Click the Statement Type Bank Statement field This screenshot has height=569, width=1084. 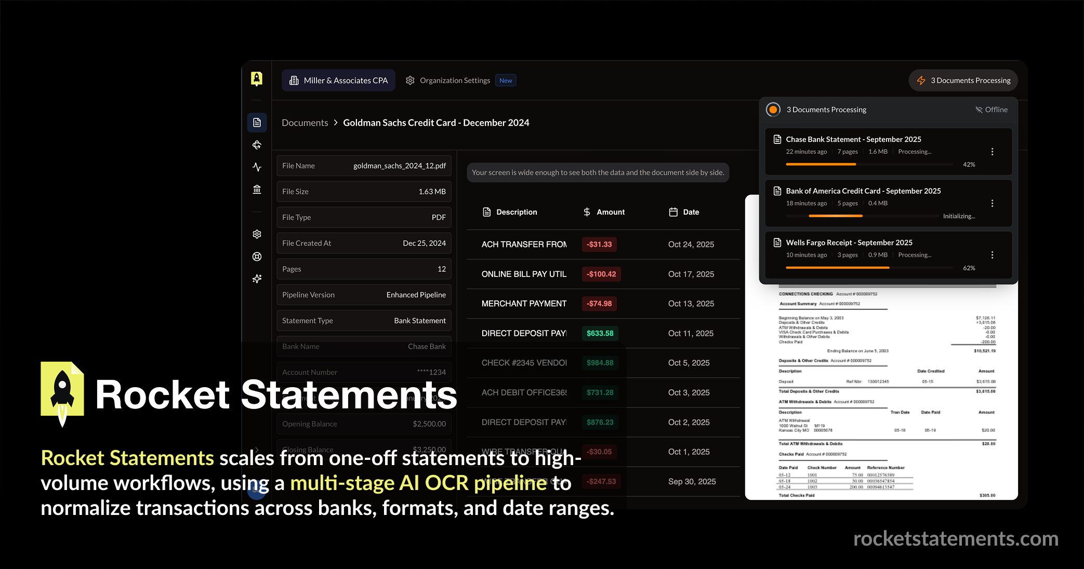[x=364, y=321]
